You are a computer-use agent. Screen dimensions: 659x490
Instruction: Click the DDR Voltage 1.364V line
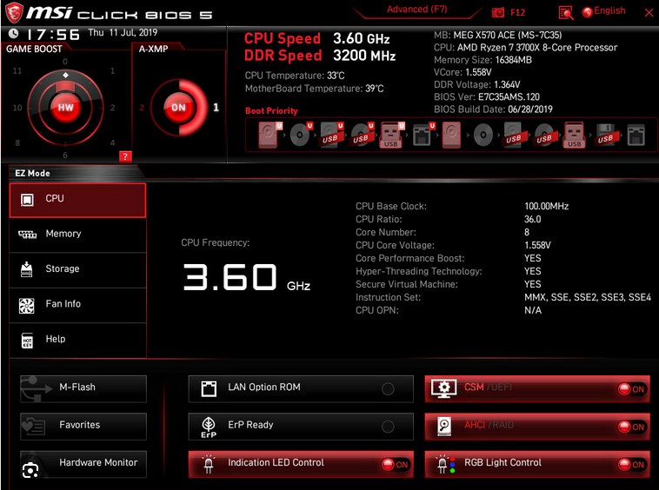click(477, 84)
